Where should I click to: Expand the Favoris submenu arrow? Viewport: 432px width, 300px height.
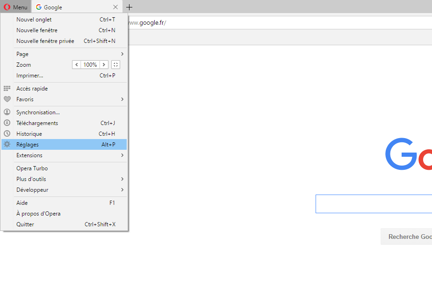pyautogui.click(x=122, y=99)
